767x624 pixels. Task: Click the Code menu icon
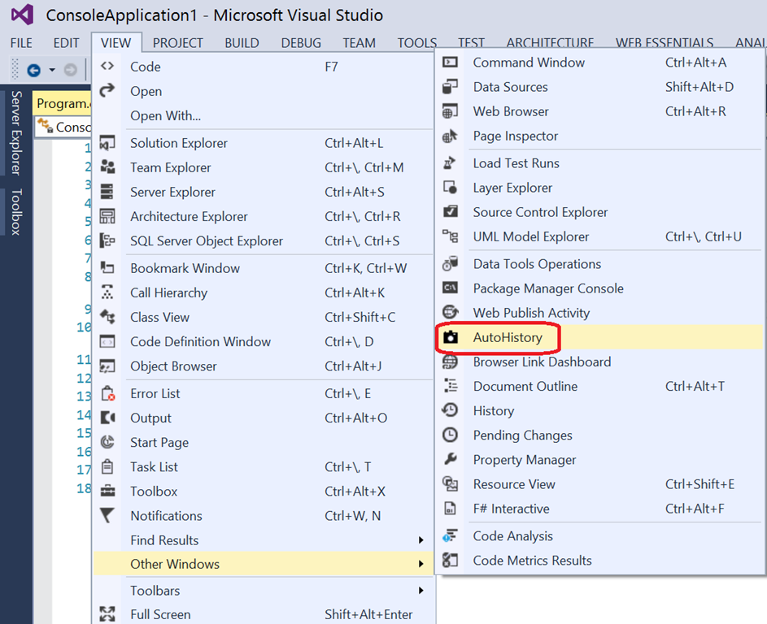point(107,66)
